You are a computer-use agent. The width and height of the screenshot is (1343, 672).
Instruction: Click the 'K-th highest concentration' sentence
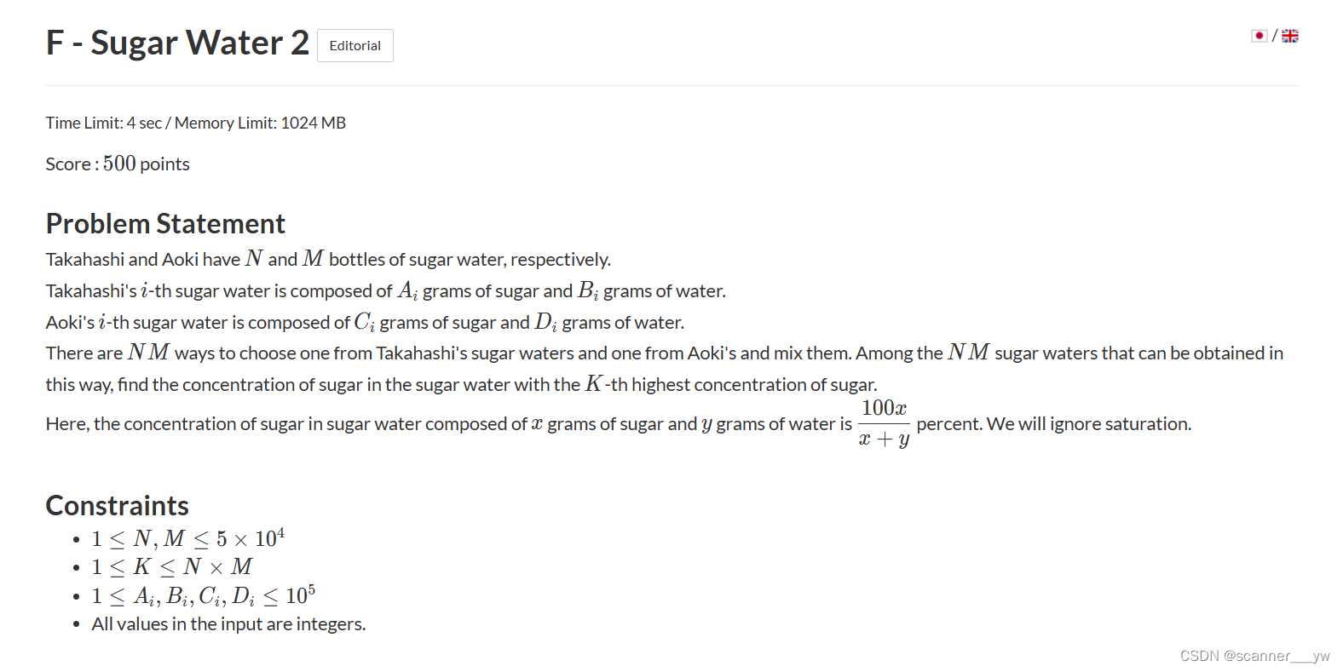pos(462,384)
